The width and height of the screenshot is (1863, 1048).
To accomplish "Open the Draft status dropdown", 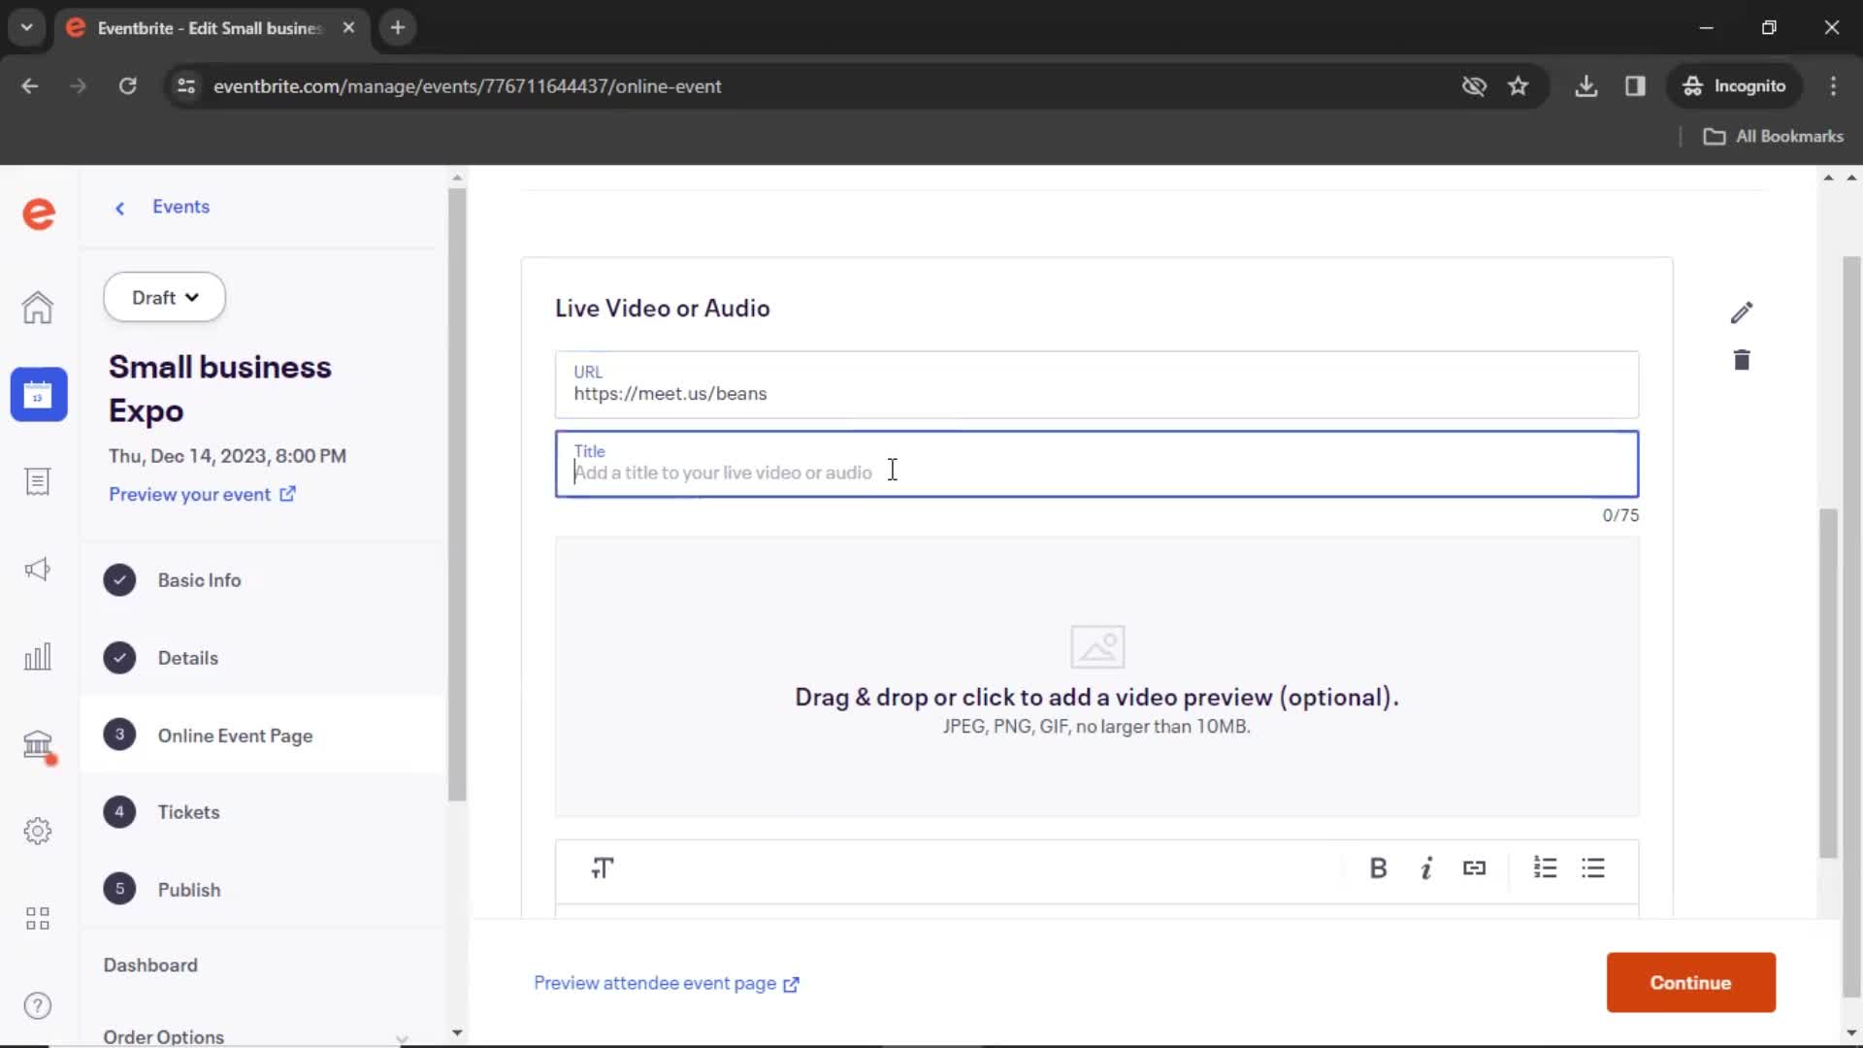I will tap(165, 297).
